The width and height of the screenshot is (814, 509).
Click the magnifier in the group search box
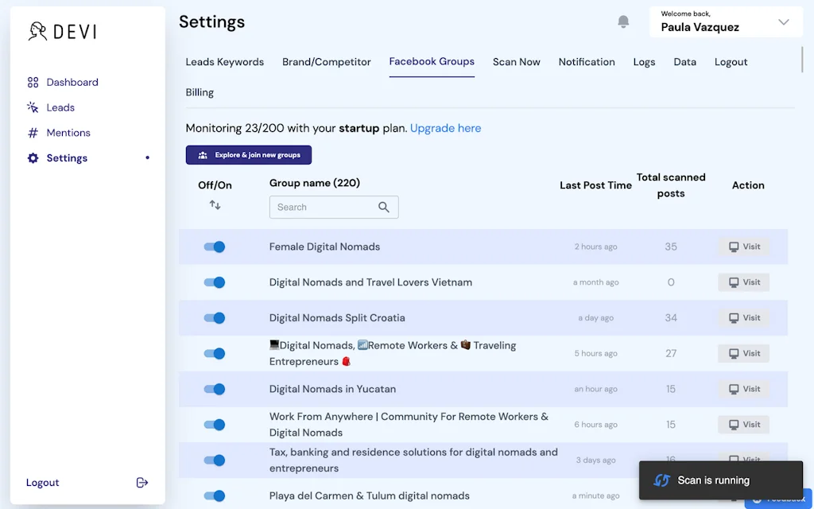pyautogui.click(x=384, y=207)
